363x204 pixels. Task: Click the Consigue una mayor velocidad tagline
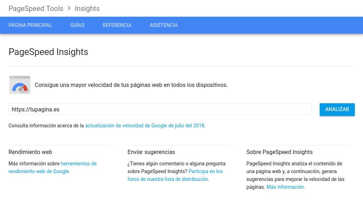coord(131,85)
